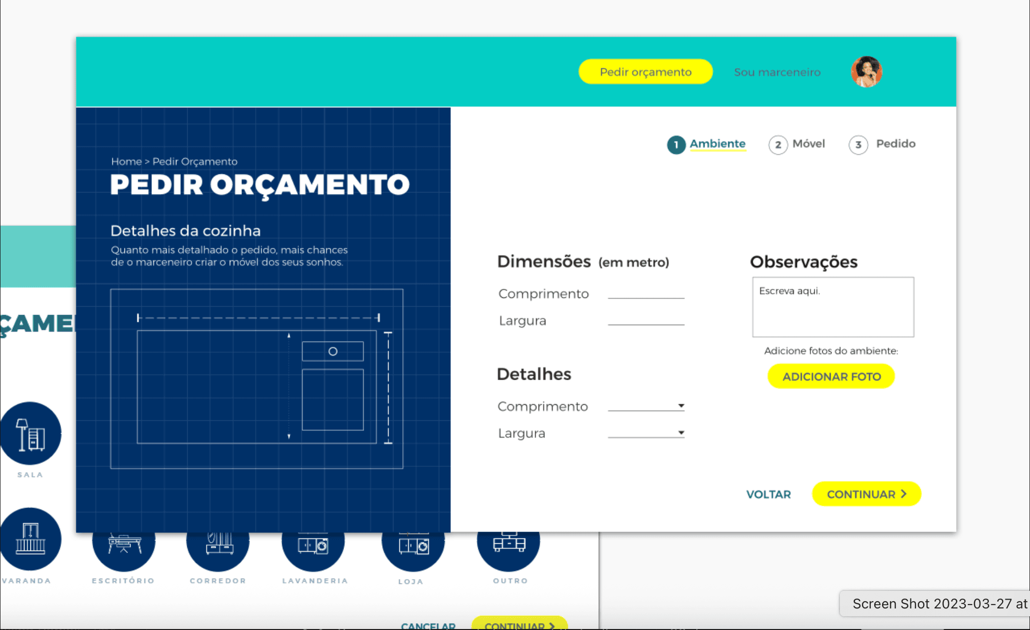Click the CONTINUAR button in the dialog
1030x630 pixels.
point(866,494)
